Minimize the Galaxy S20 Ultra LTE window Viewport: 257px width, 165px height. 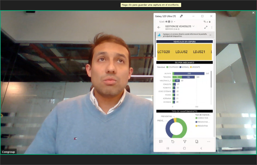click(x=194, y=16)
